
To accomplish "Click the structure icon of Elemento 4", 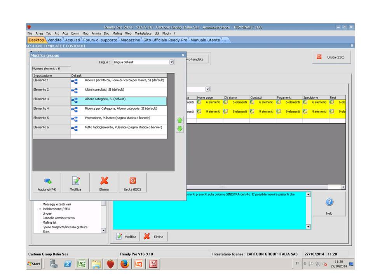I will click(74, 110).
